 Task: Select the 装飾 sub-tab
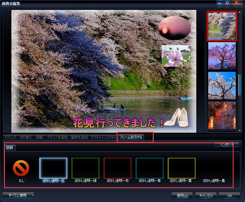[x=10, y=148]
